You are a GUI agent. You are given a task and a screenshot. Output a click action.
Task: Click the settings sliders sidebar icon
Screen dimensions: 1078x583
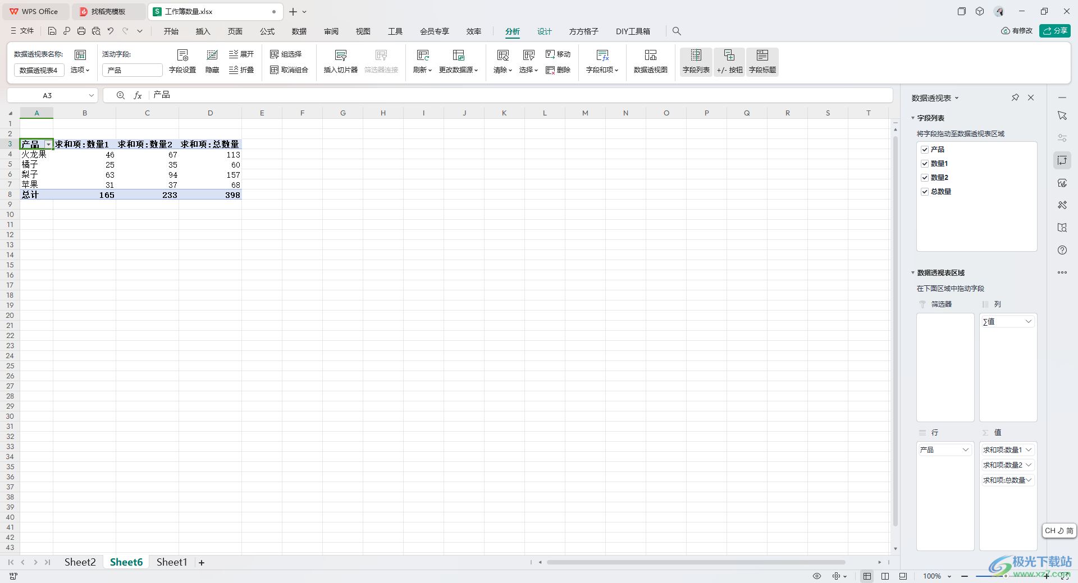pyautogui.click(x=1062, y=138)
